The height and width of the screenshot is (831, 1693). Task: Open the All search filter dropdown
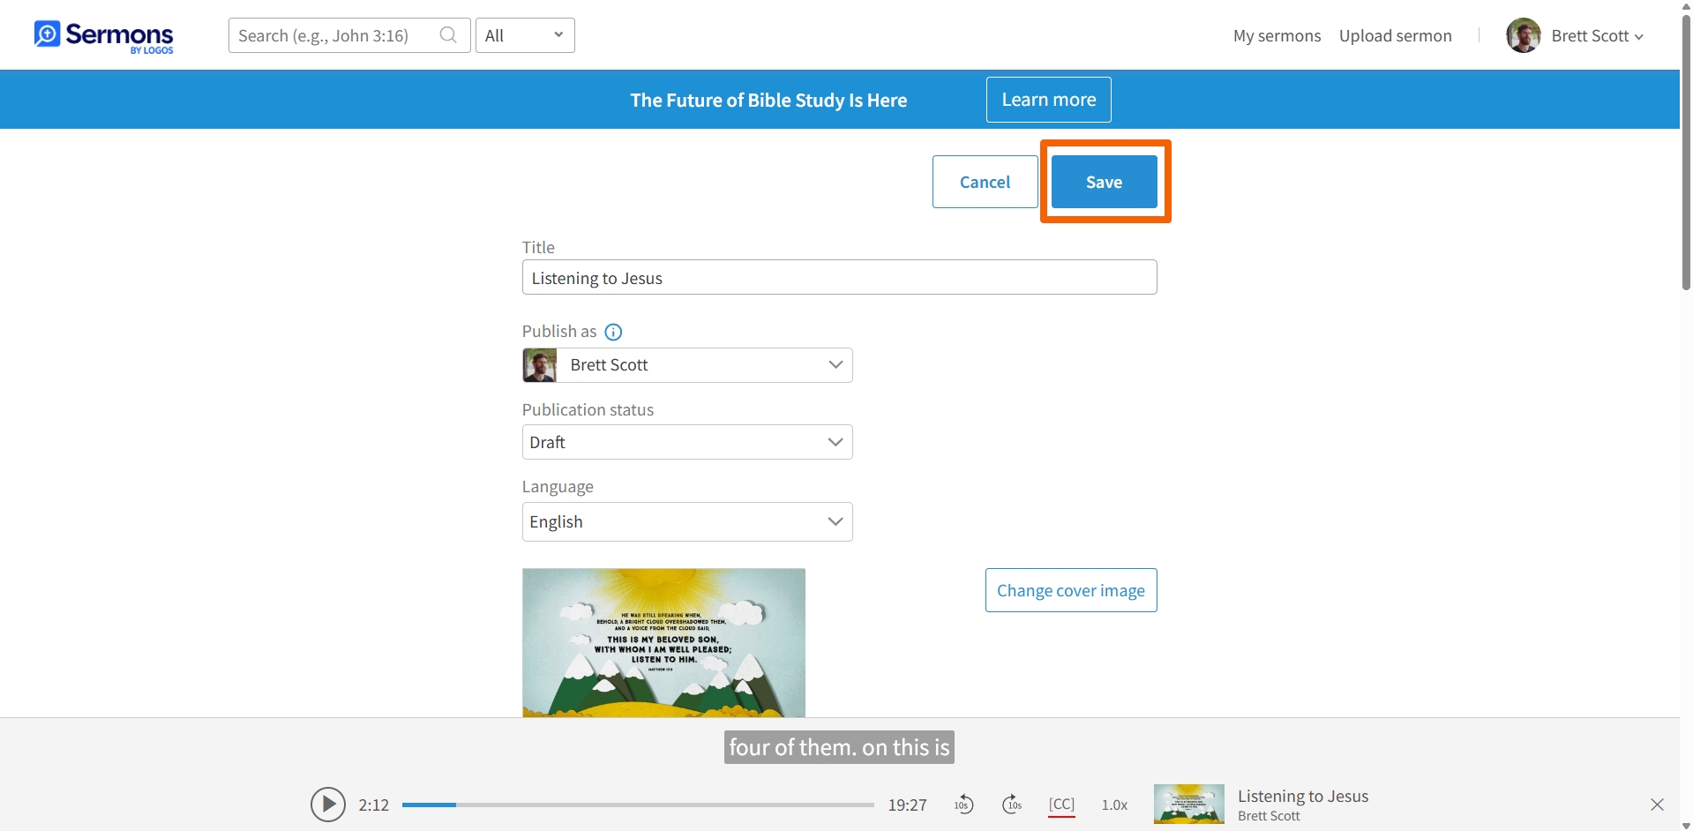pos(525,35)
